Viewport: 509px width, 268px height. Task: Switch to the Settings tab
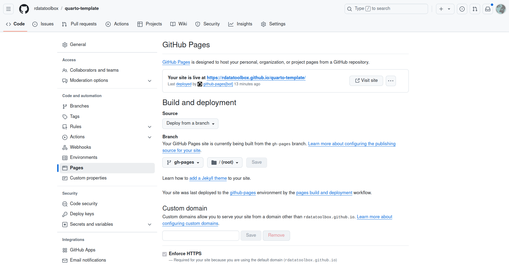tap(273, 24)
